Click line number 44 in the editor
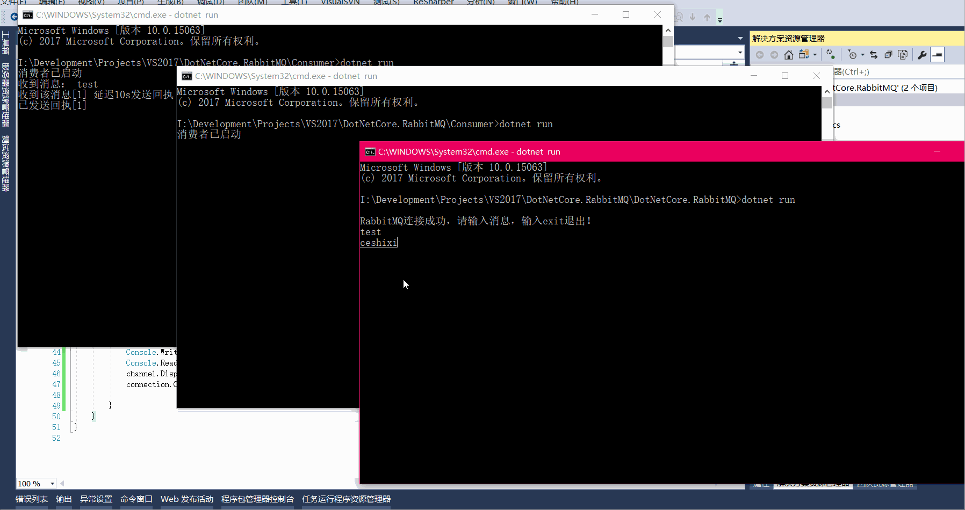965x510 pixels. tap(56, 352)
